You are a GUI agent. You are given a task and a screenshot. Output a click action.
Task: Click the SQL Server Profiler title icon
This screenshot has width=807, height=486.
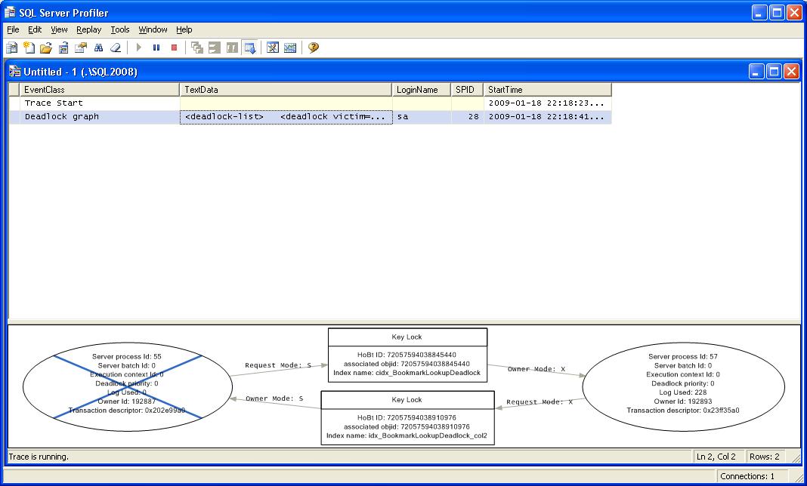[x=10, y=12]
